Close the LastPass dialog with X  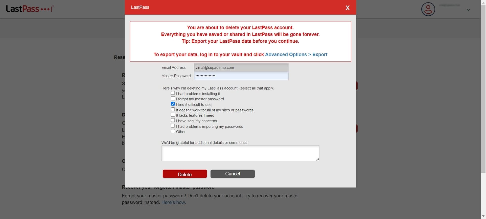coord(348,8)
